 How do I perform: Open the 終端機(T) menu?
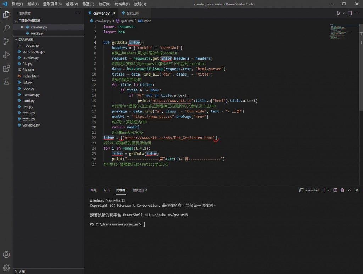pos(122,4)
